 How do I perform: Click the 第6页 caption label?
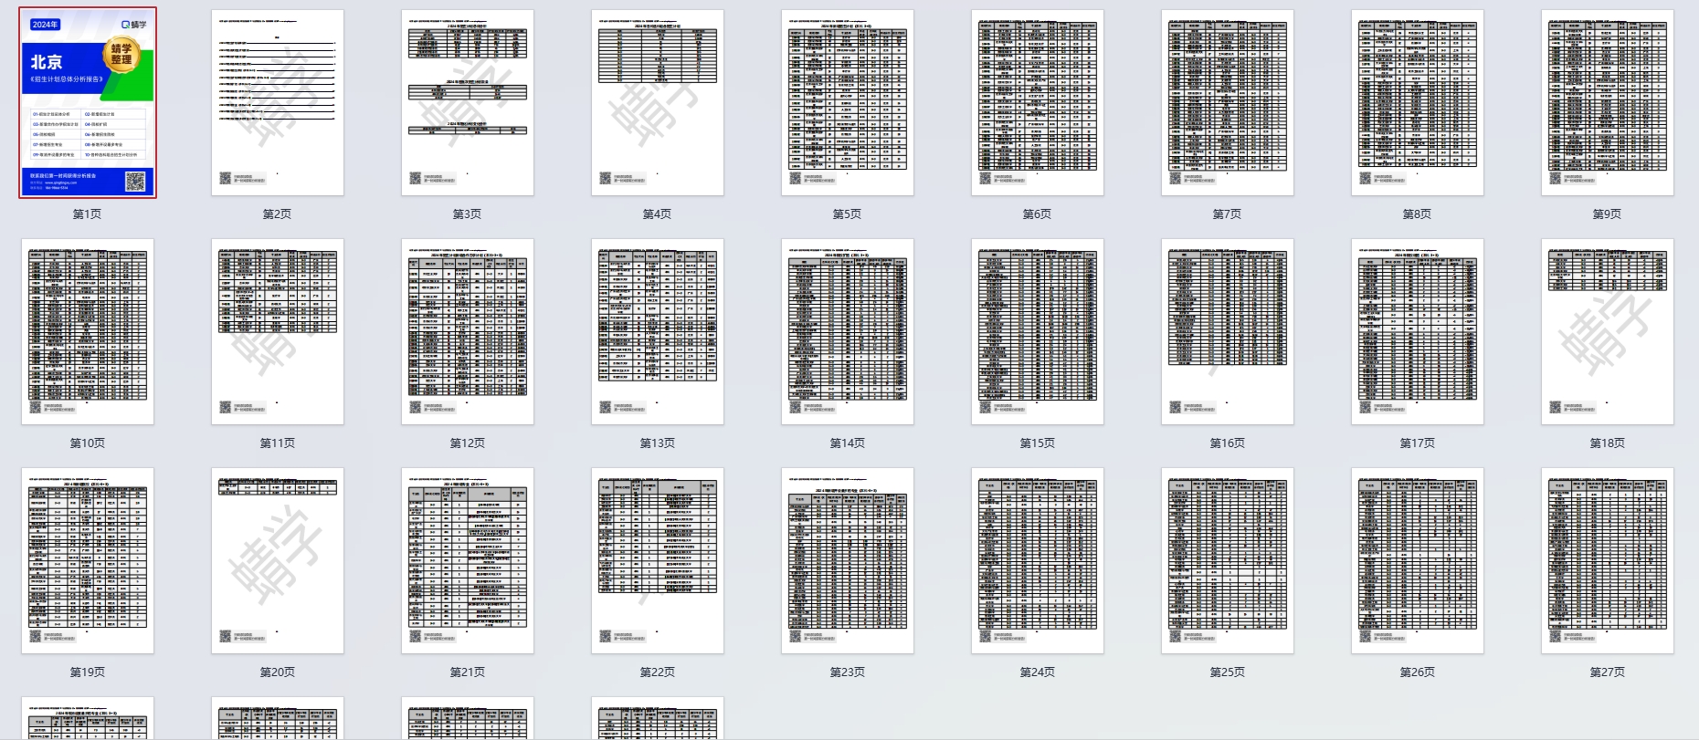(x=1037, y=214)
